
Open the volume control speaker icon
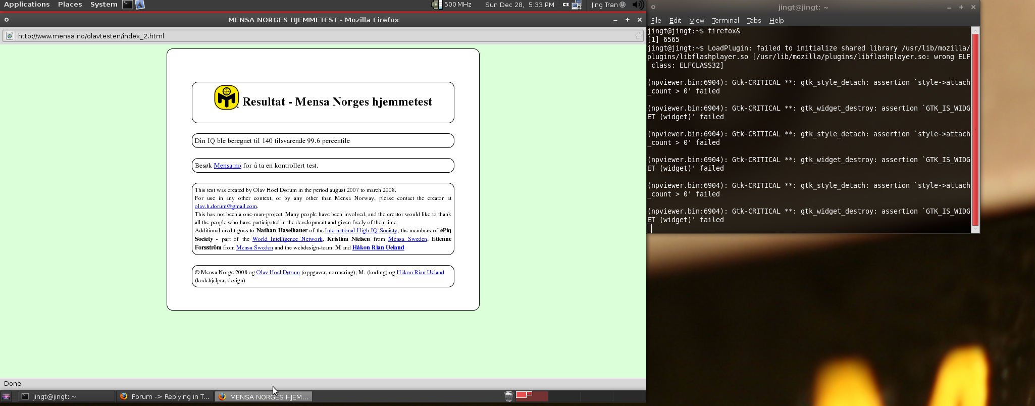(638, 5)
